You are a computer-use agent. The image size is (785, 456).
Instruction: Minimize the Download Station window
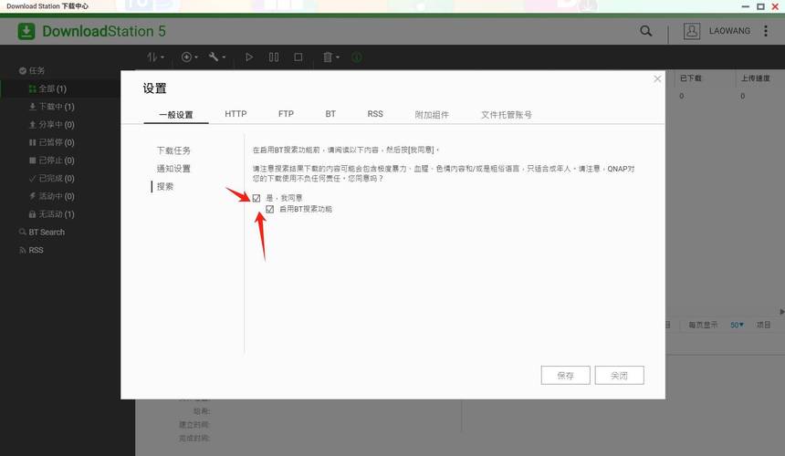point(745,6)
